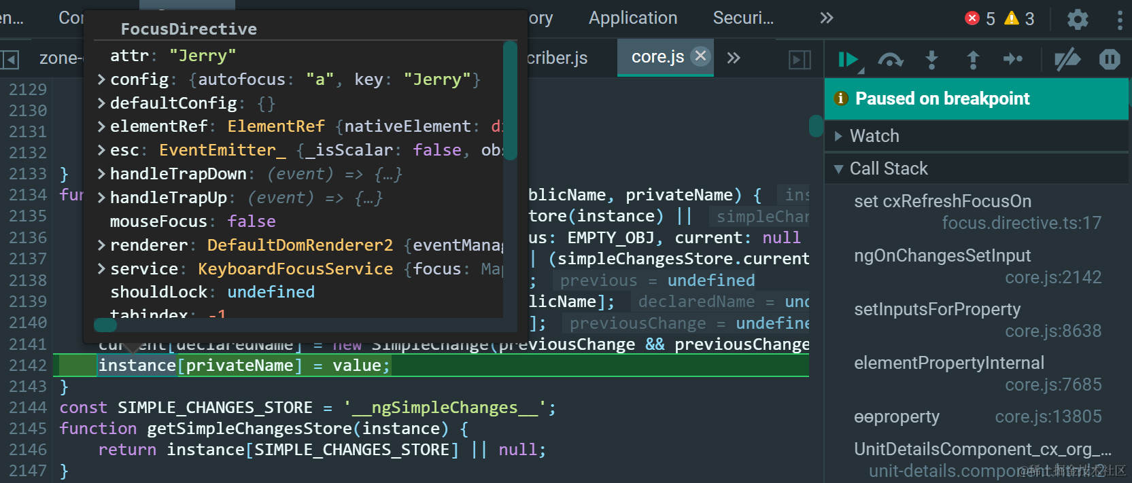Screen dimensions: 1132x483
Task: Open DevTools settings gear
Action: click(1078, 19)
